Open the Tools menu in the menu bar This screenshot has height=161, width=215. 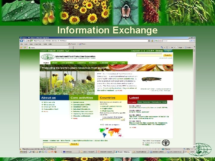point(45,44)
